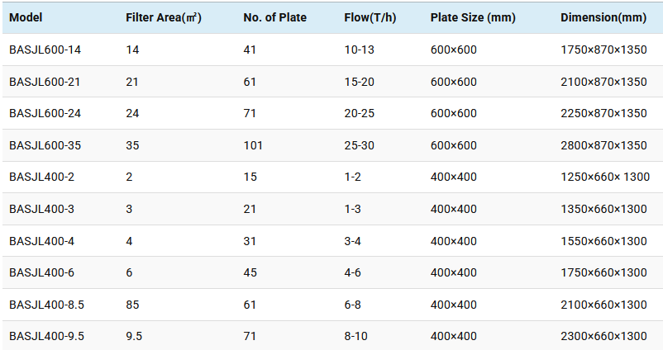Select the 2800×870×1350 dimension value
This screenshot has height=350, width=663.
[x=603, y=145]
